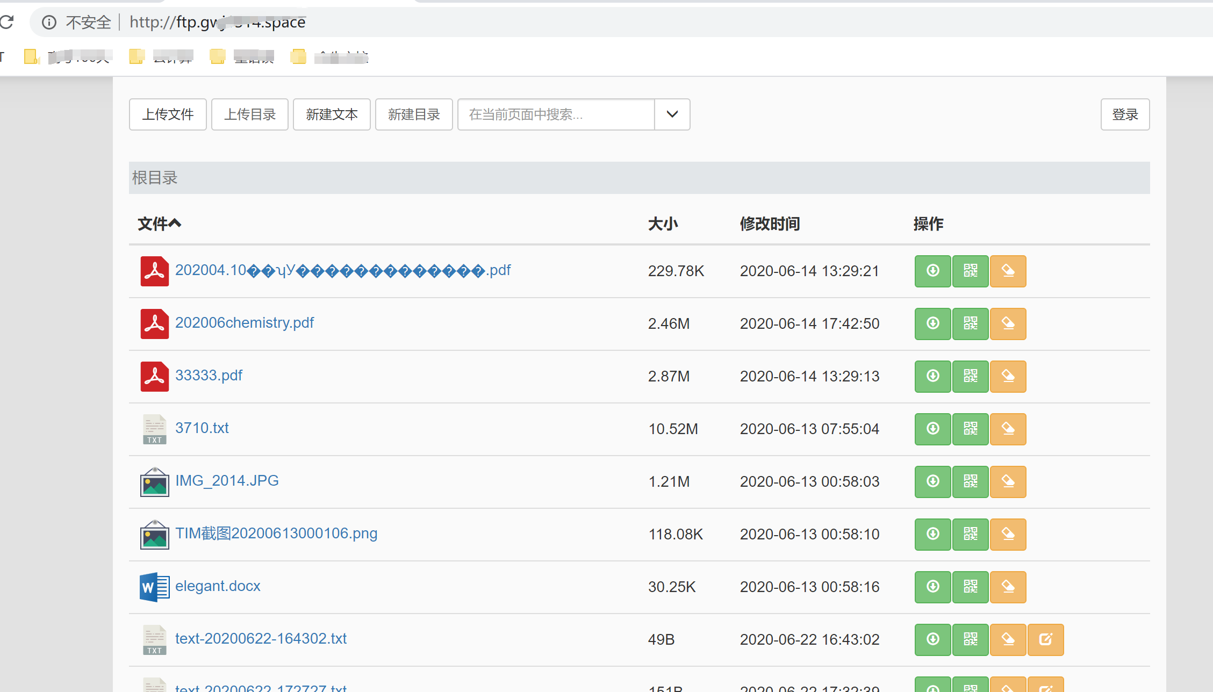
Task: Download the 229.78K garbled-name pdf
Action: point(932,271)
